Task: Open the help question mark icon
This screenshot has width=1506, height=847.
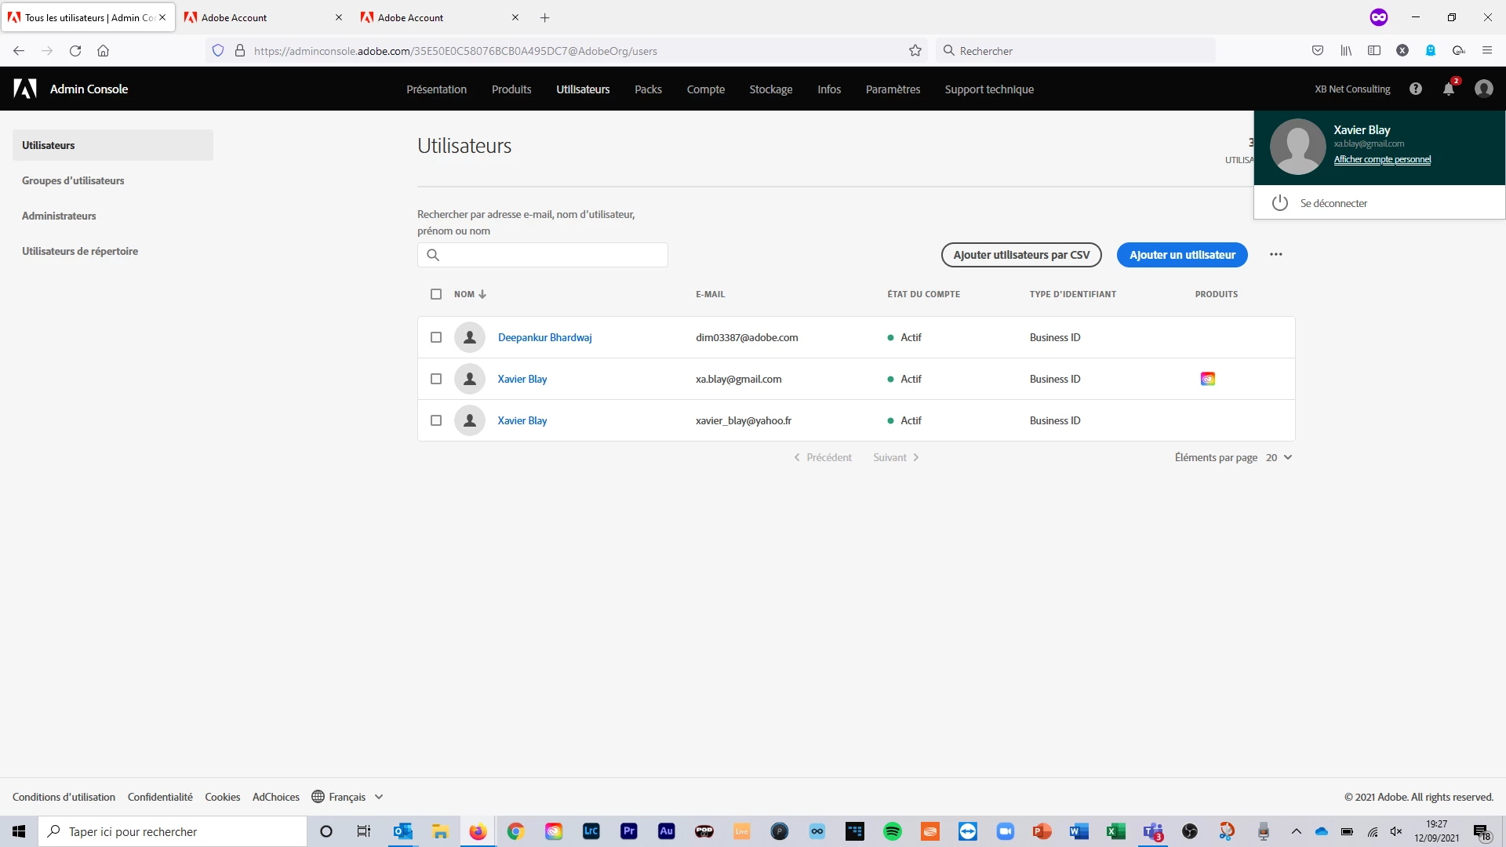Action: click(x=1415, y=89)
